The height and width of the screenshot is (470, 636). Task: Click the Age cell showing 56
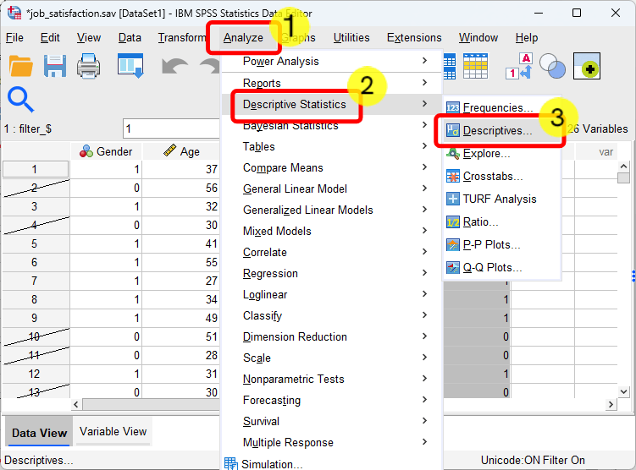click(181, 188)
